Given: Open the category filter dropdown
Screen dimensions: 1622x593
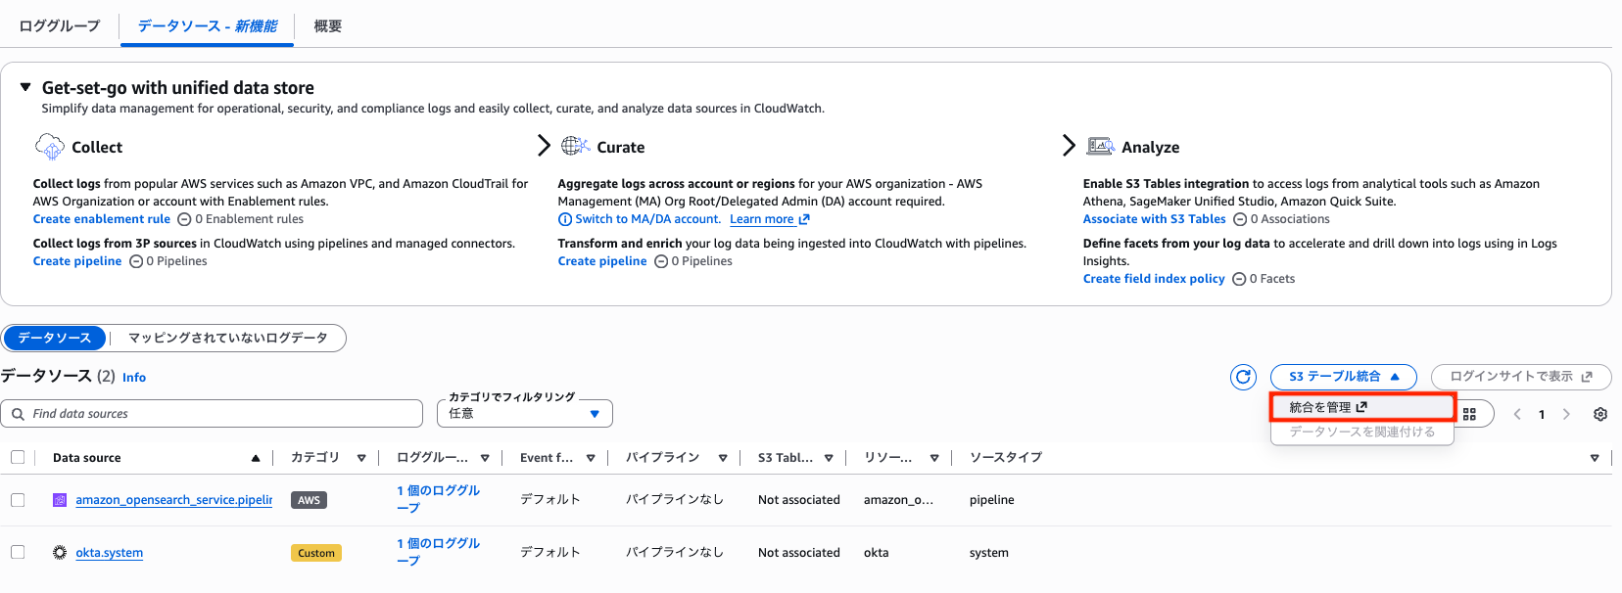Looking at the screenshot, I should click(x=525, y=414).
